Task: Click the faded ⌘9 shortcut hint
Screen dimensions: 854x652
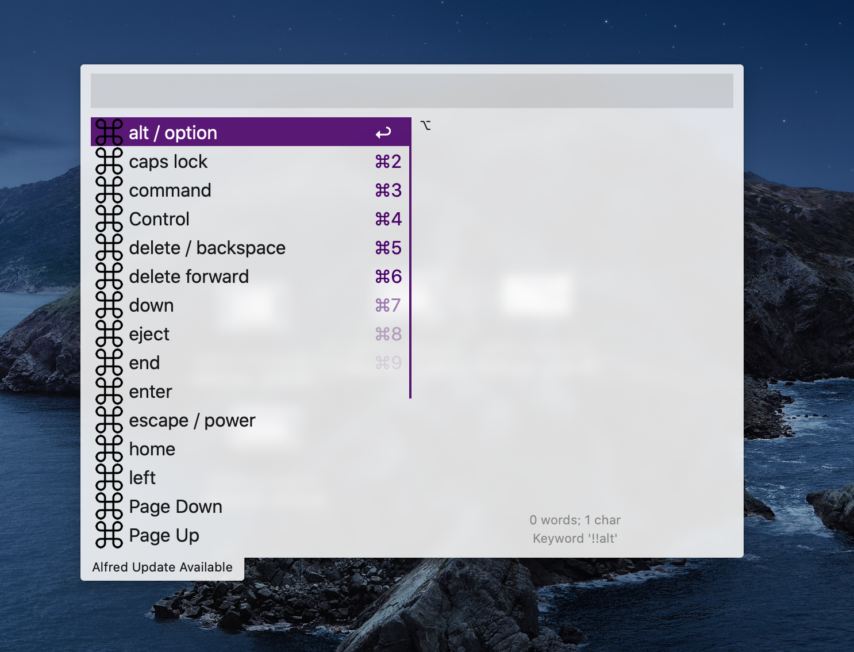Action: coord(388,363)
